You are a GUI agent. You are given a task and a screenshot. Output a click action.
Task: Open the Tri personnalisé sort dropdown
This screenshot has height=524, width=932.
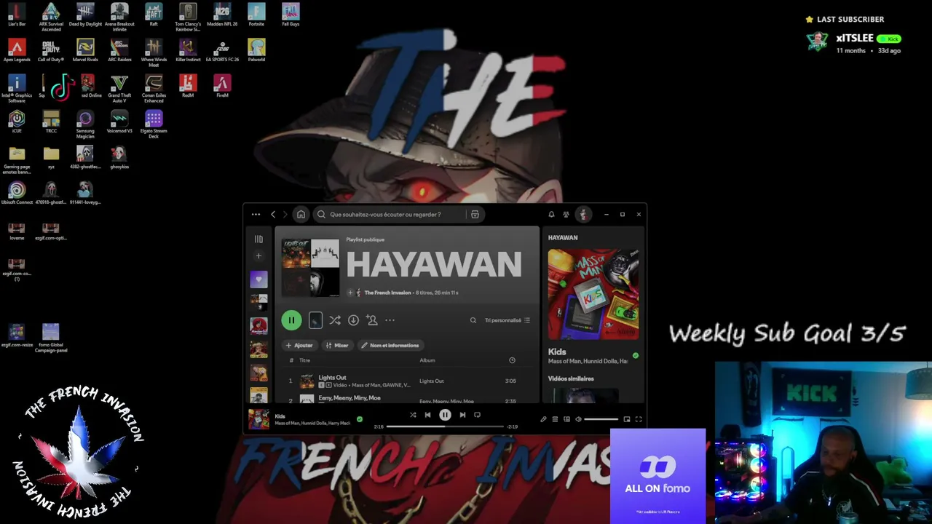(x=508, y=320)
